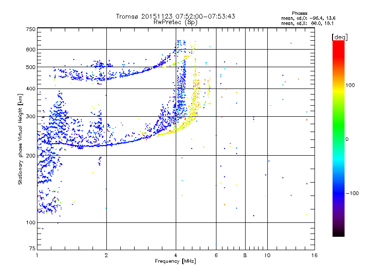Click the x-axis label '4'
370x278 pixels.
[176, 255]
